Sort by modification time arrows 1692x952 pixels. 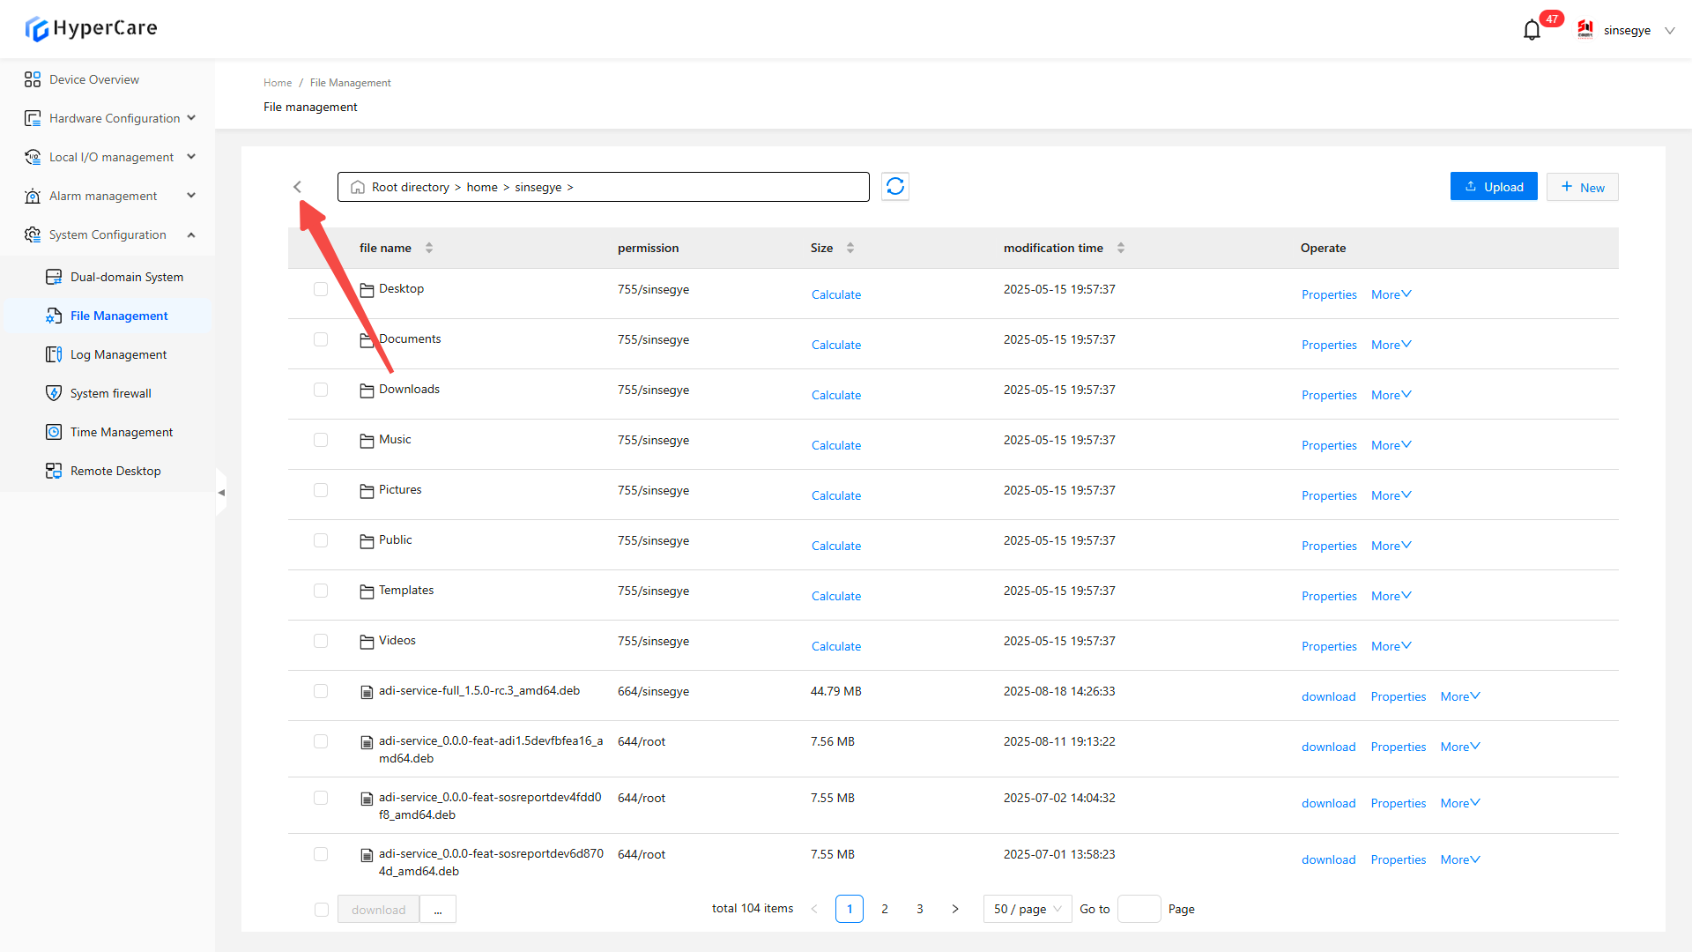tap(1121, 248)
